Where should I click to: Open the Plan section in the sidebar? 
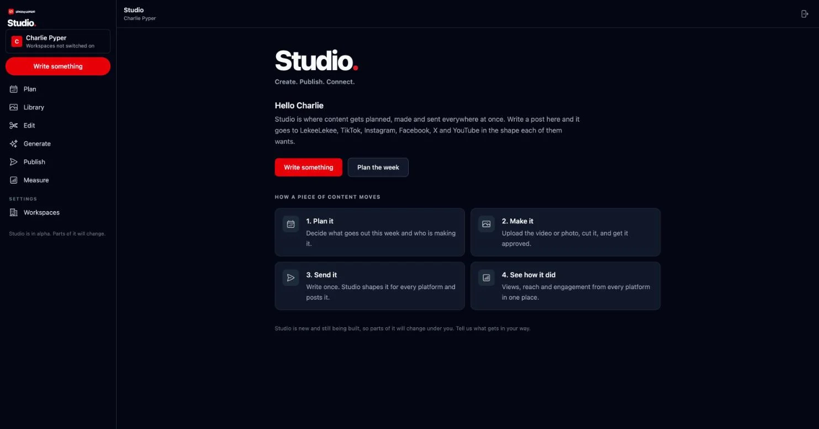tap(58, 89)
